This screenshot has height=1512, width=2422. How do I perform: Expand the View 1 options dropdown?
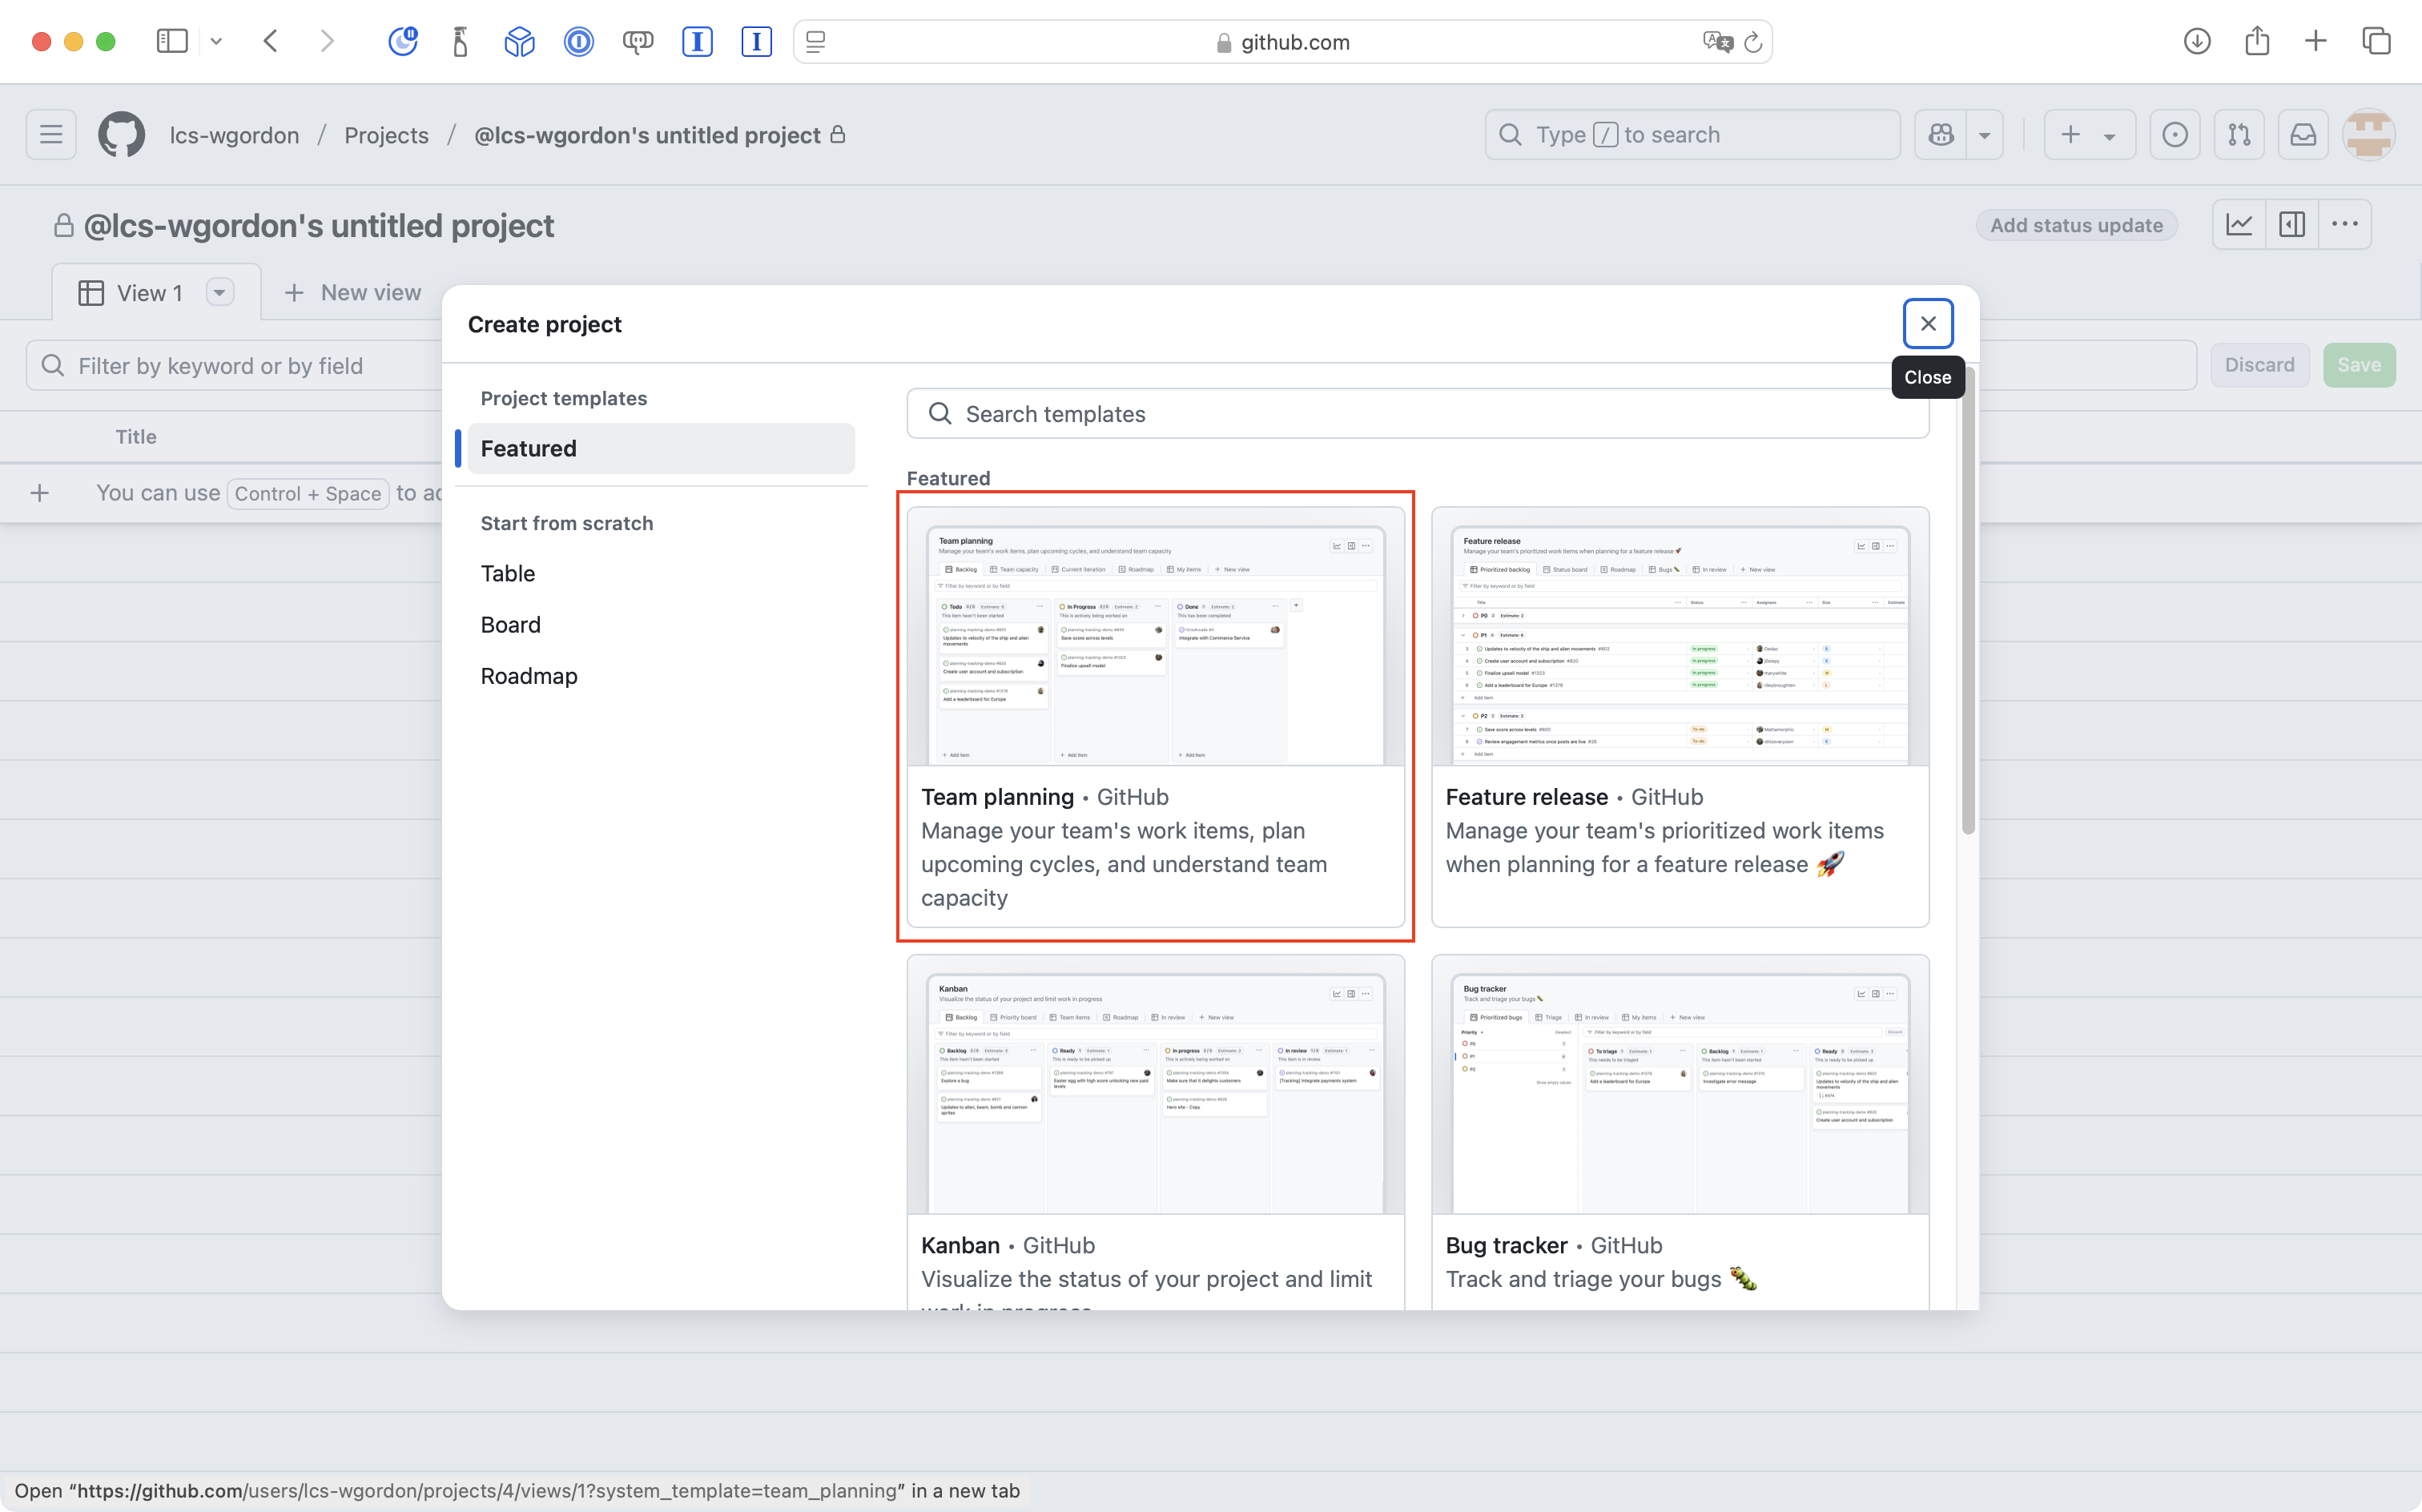point(219,293)
